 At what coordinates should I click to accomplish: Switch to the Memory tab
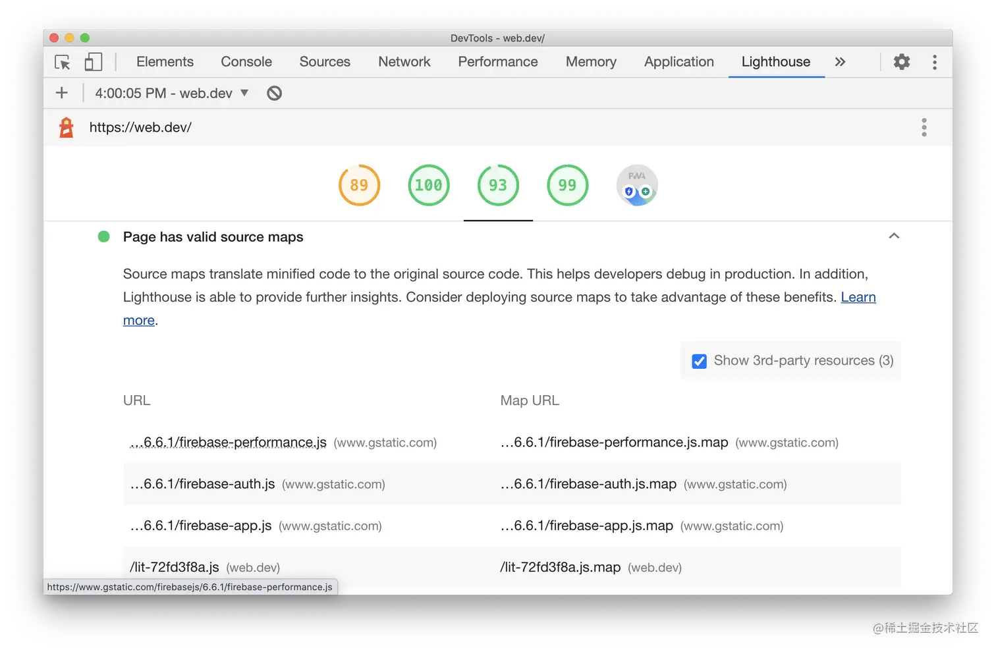click(591, 62)
